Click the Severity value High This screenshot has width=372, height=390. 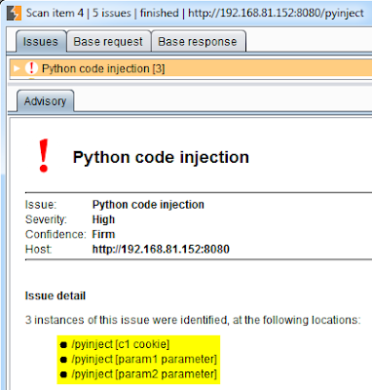[x=103, y=219]
